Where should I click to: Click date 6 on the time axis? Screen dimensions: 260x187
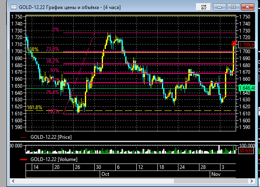pos(118,167)
